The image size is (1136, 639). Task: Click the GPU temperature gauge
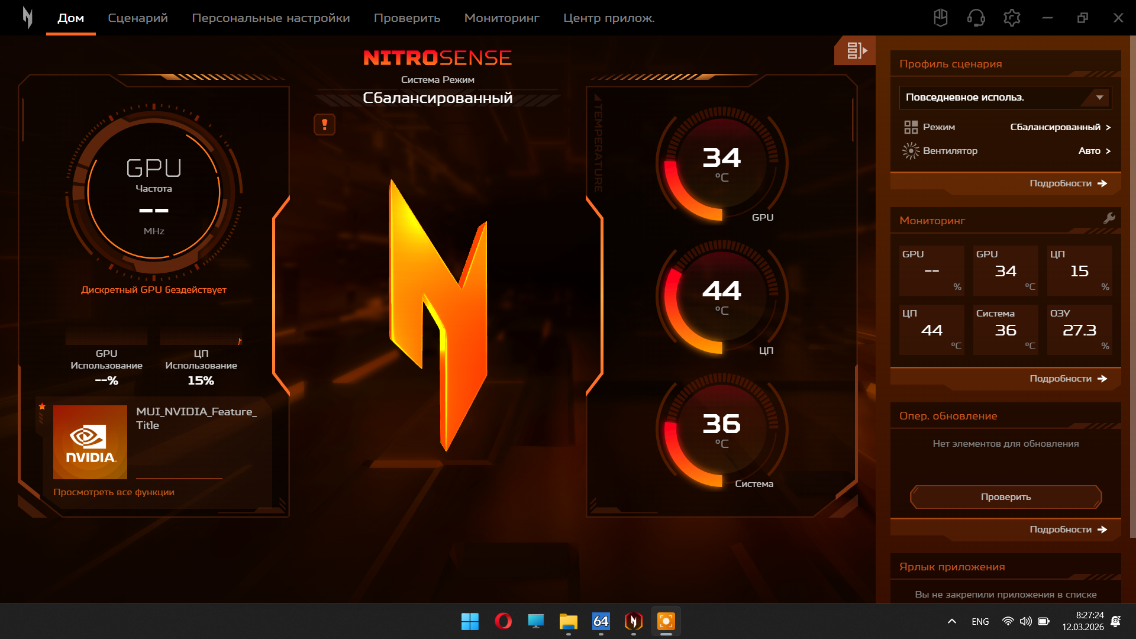(x=721, y=164)
